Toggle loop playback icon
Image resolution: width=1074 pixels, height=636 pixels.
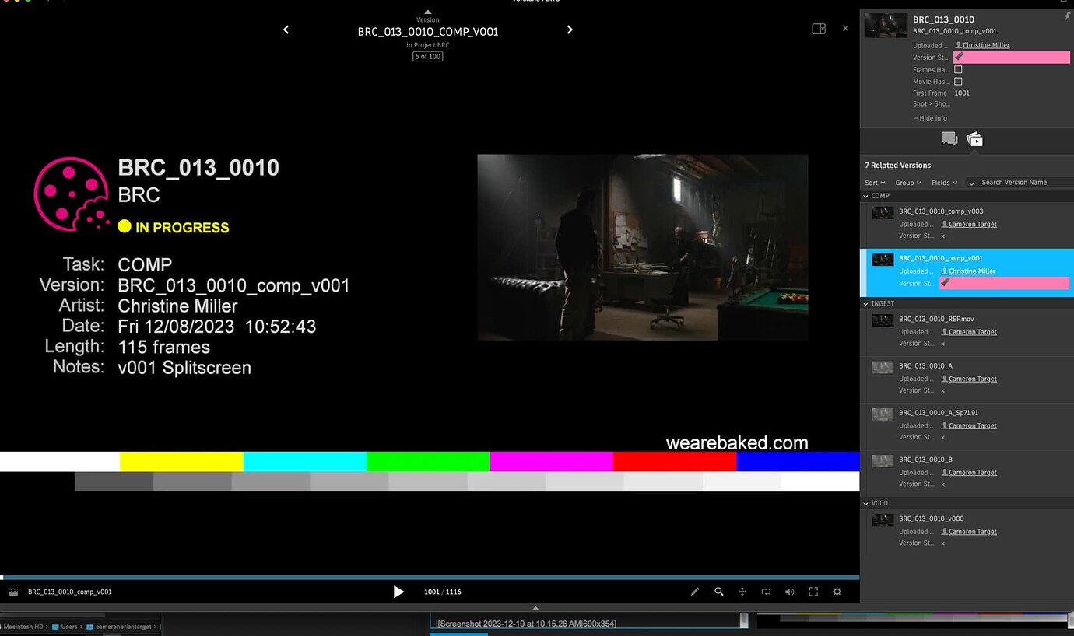click(x=766, y=592)
